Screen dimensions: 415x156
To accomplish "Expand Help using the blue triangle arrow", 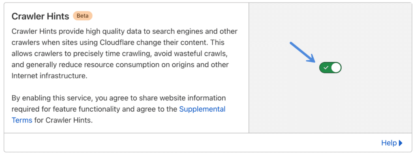I will coord(400,143).
